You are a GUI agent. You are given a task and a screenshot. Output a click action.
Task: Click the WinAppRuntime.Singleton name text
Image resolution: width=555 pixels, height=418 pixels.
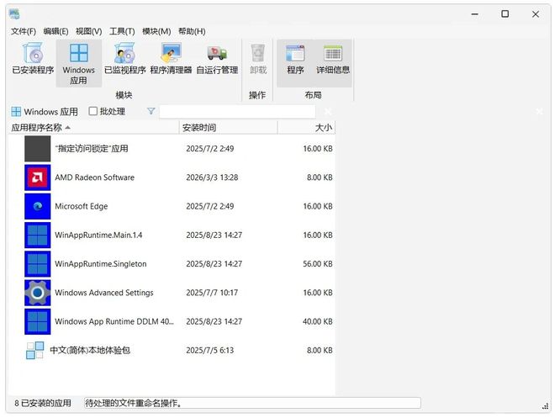click(x=101, y=264)
